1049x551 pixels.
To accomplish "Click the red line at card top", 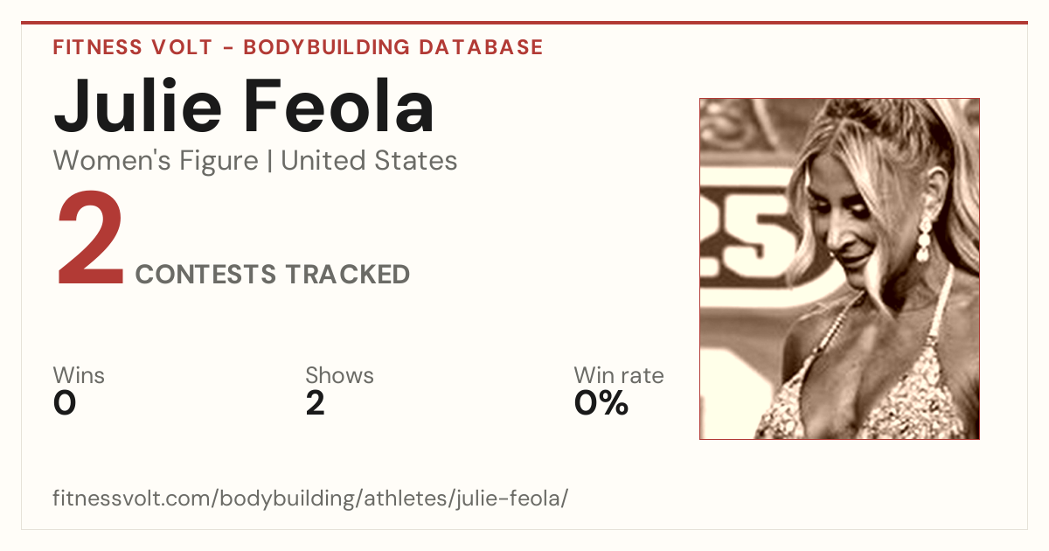I will click(x=524, y=23).
